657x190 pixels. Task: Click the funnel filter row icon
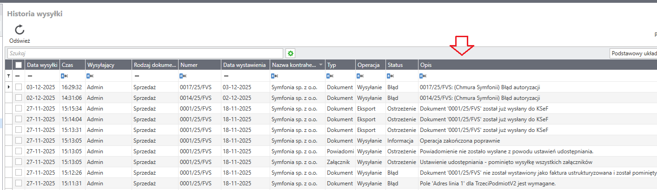point(8,76)
